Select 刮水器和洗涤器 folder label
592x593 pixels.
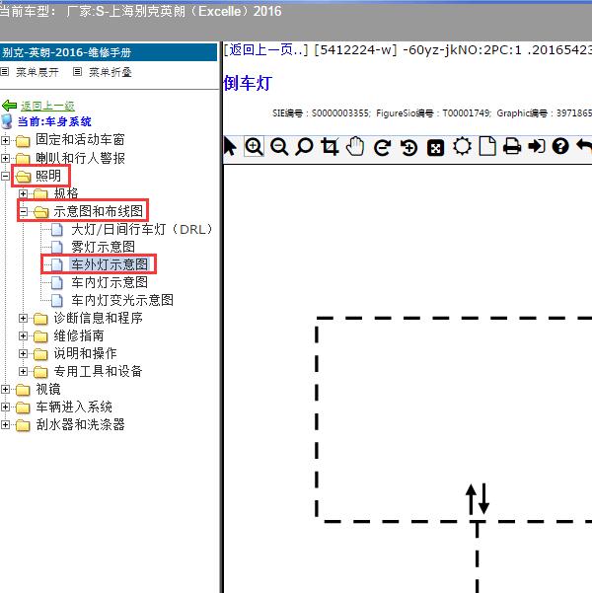click(80, 424)
